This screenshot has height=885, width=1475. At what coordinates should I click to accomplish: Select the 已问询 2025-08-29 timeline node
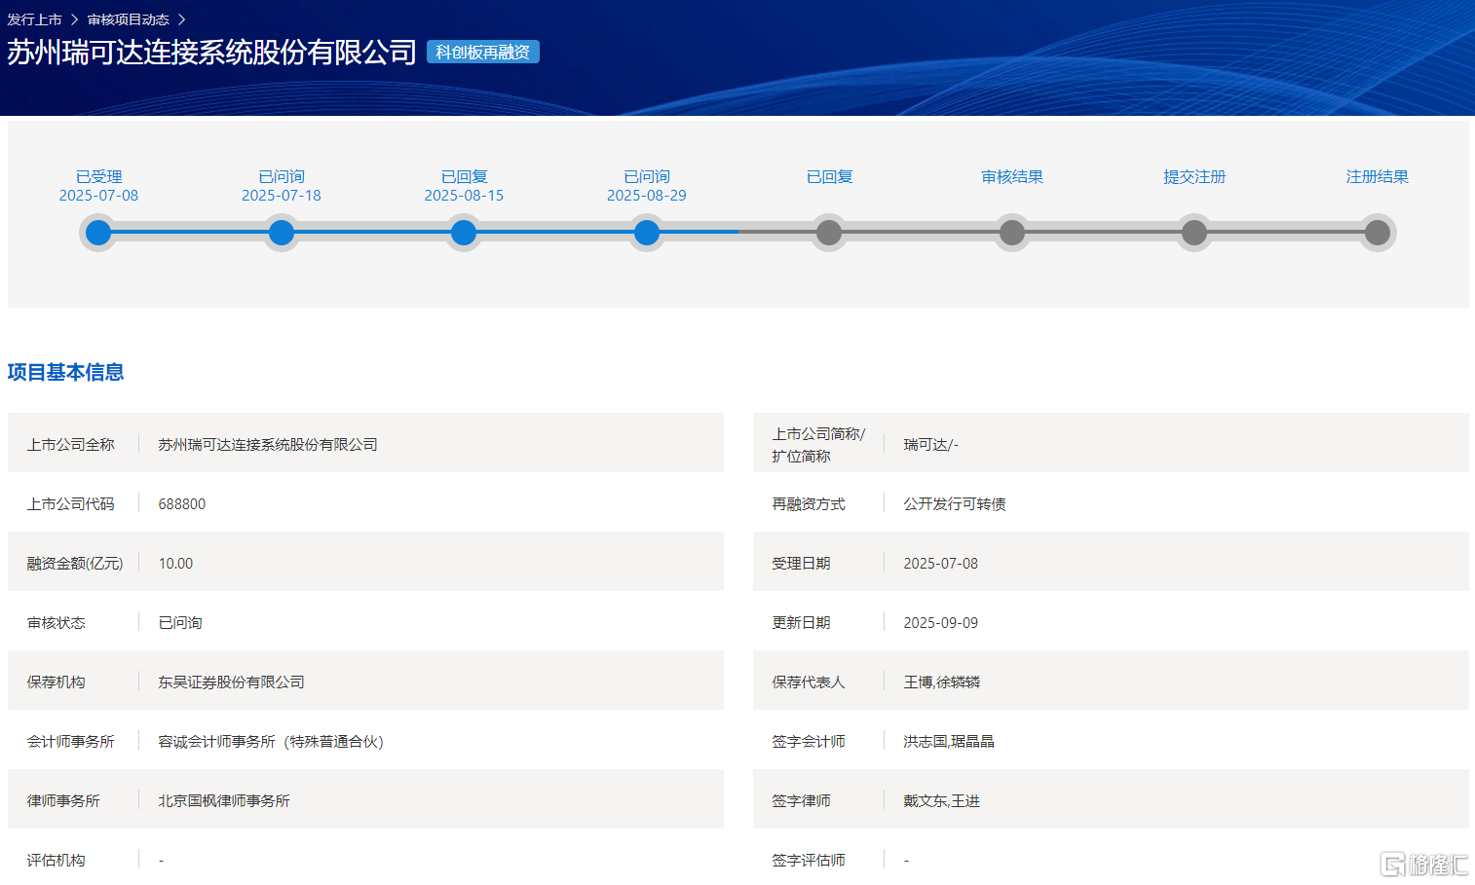point(647,233)
